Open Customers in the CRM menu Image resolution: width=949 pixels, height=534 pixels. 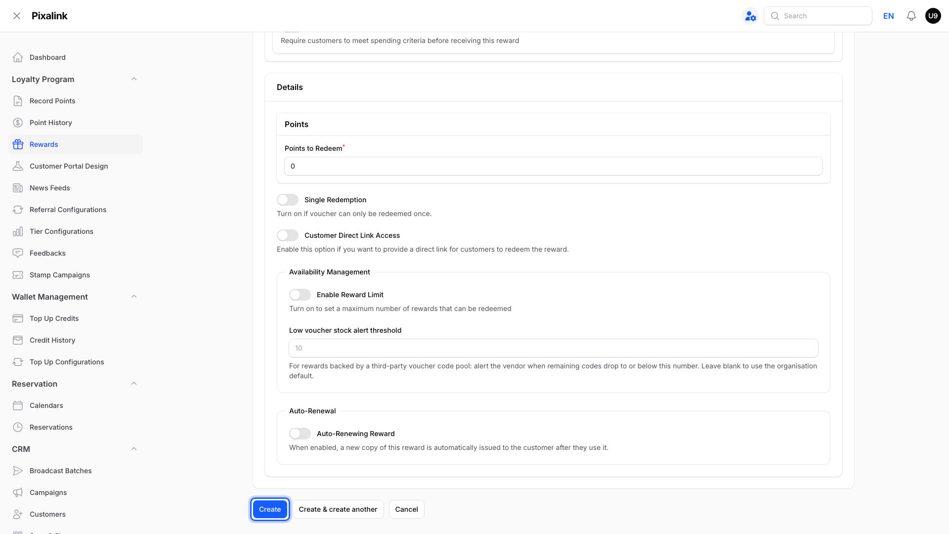[75, 514]
